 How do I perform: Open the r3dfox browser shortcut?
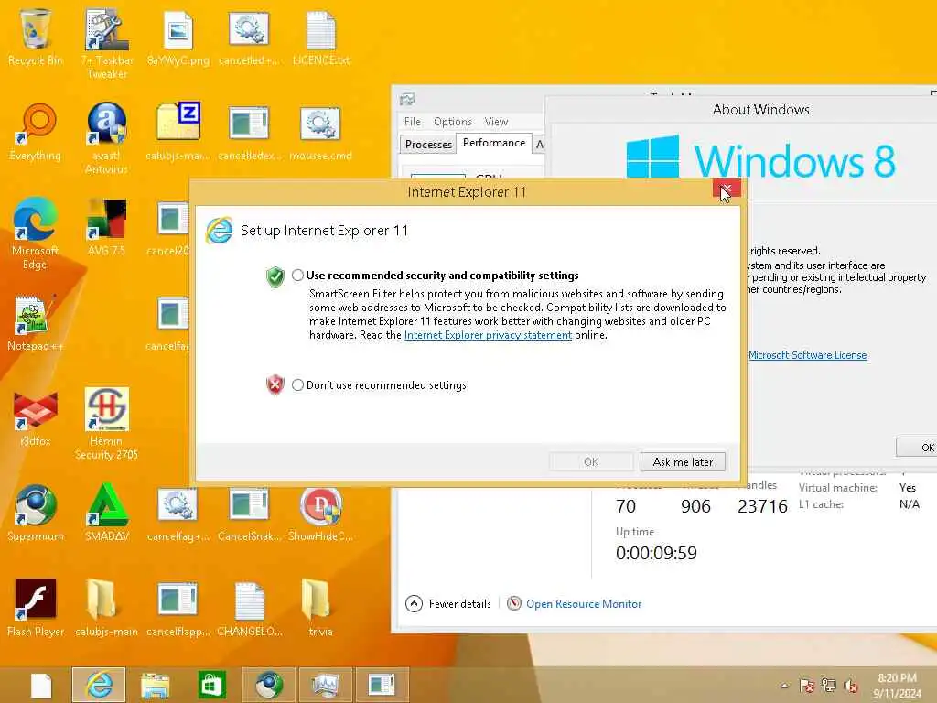pos(36,418)
